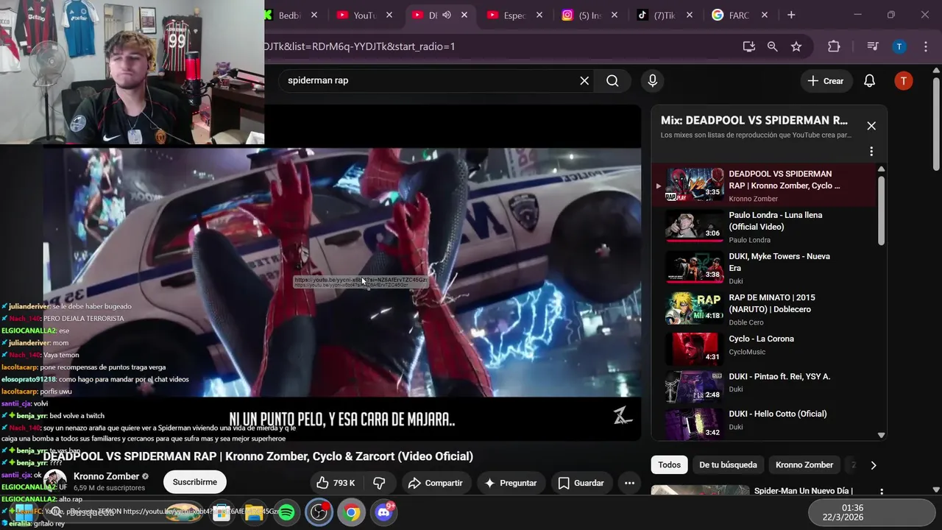Click Suscribirme for Kronno Zomber
Image resolution: width=942 pixels, height=530 pixels.
coord(195,482)
